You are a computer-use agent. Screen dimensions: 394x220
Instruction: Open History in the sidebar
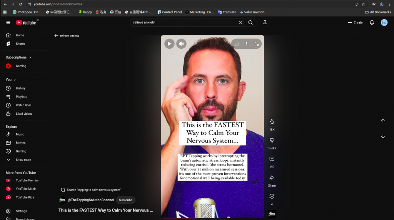click(20, 88)
